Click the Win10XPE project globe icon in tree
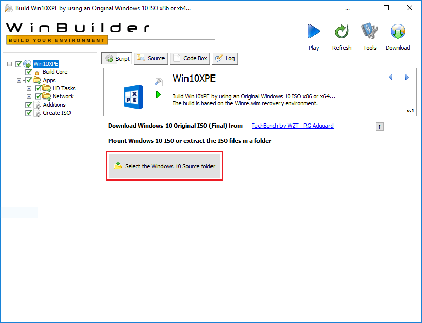The image size is (422, 323). click(27, 64)
